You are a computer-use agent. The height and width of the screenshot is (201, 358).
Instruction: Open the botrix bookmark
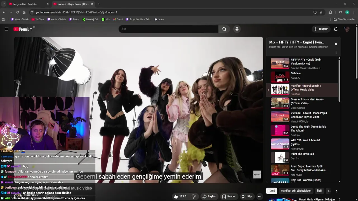[x=159, y=20]
